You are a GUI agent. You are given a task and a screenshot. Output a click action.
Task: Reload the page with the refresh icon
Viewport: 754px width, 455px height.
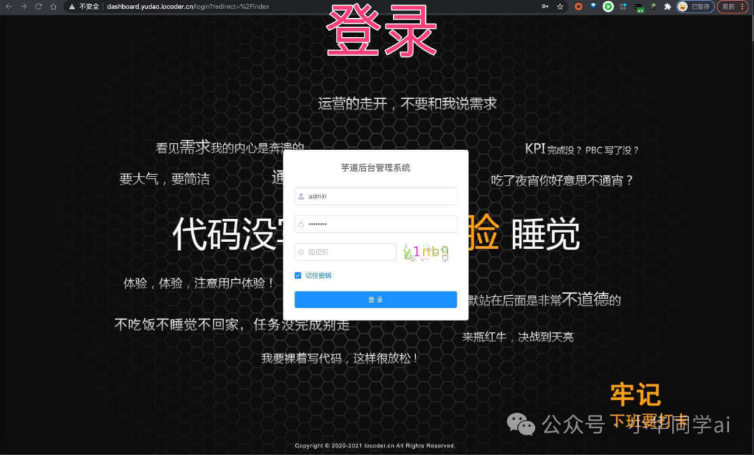click(38, 6)
